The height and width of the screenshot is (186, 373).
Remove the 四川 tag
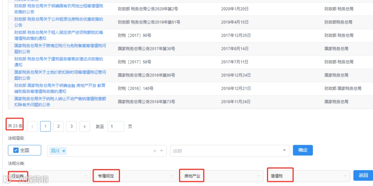coord(64,151)
